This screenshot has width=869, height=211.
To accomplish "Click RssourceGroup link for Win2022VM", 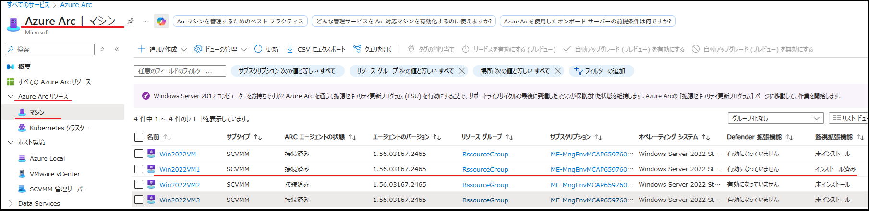I will (x=485, y=154).
